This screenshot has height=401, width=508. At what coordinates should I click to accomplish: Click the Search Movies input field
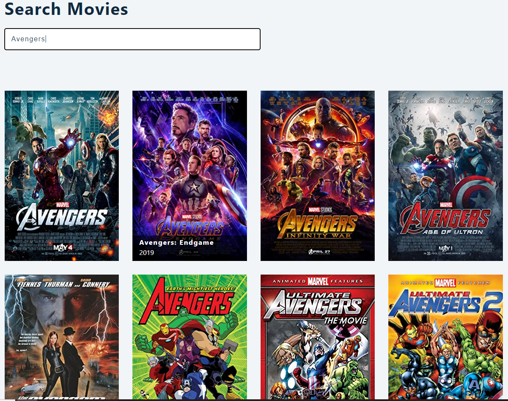coord(132,39)
